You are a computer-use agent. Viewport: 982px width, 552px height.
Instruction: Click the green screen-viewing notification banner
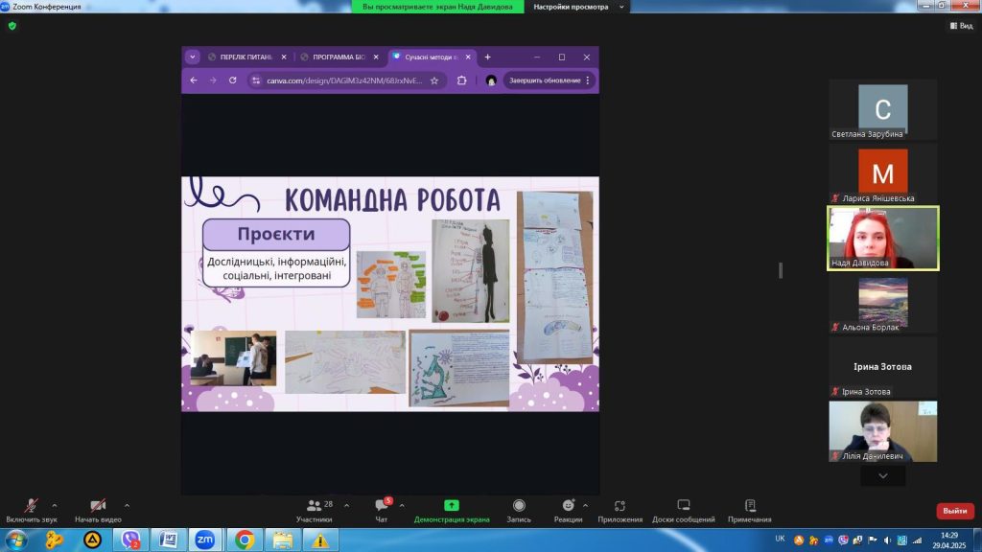coord(437,7)
